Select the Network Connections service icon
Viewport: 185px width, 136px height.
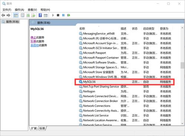click(x=81, y=106)
